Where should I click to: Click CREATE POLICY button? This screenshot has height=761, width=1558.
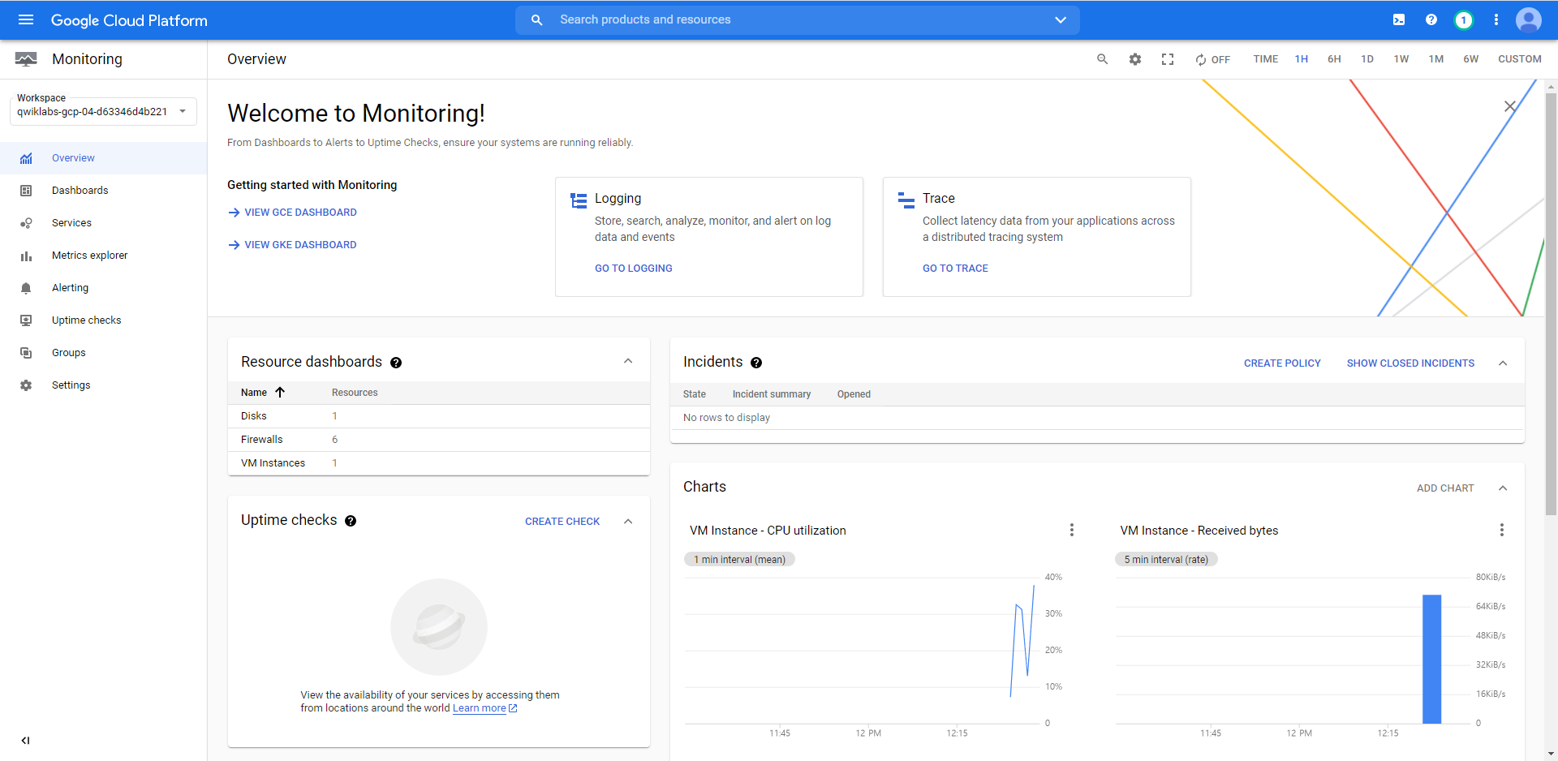tap(1282, 363)
